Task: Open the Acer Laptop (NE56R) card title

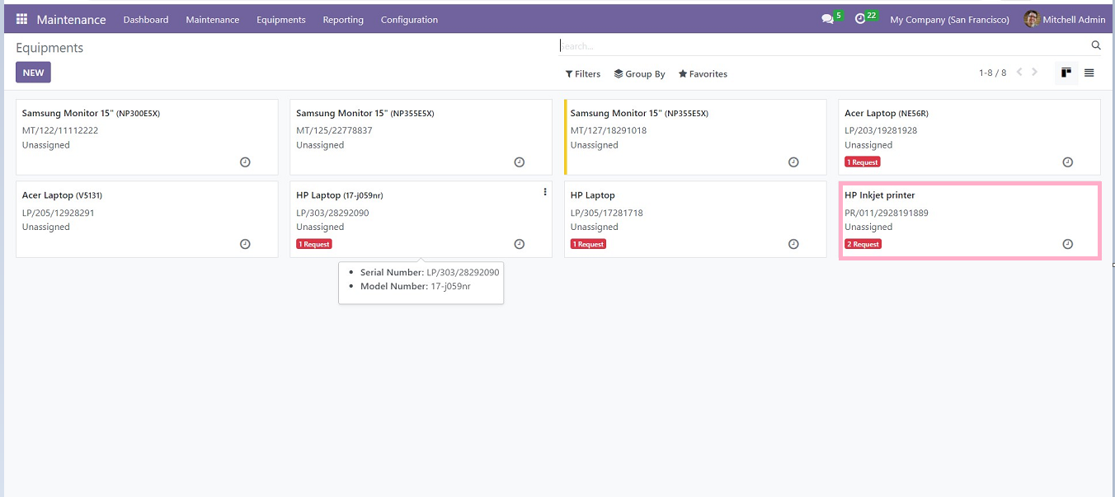Action: (x=887, y=113)
